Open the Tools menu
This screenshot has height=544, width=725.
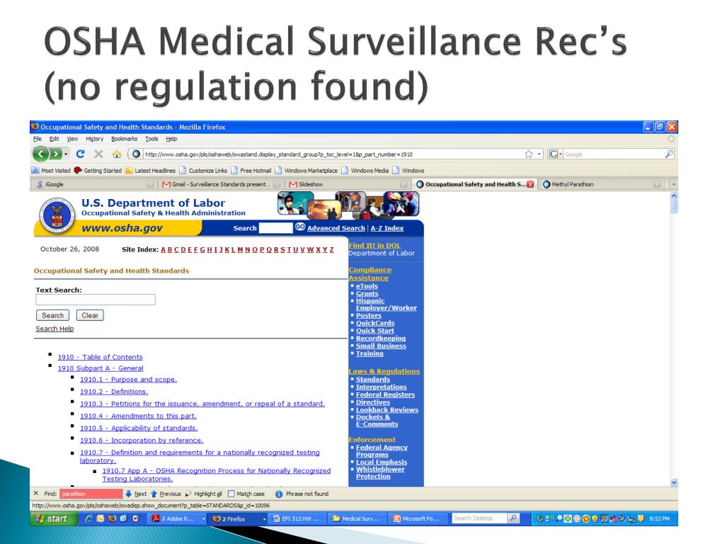(152, 139)
